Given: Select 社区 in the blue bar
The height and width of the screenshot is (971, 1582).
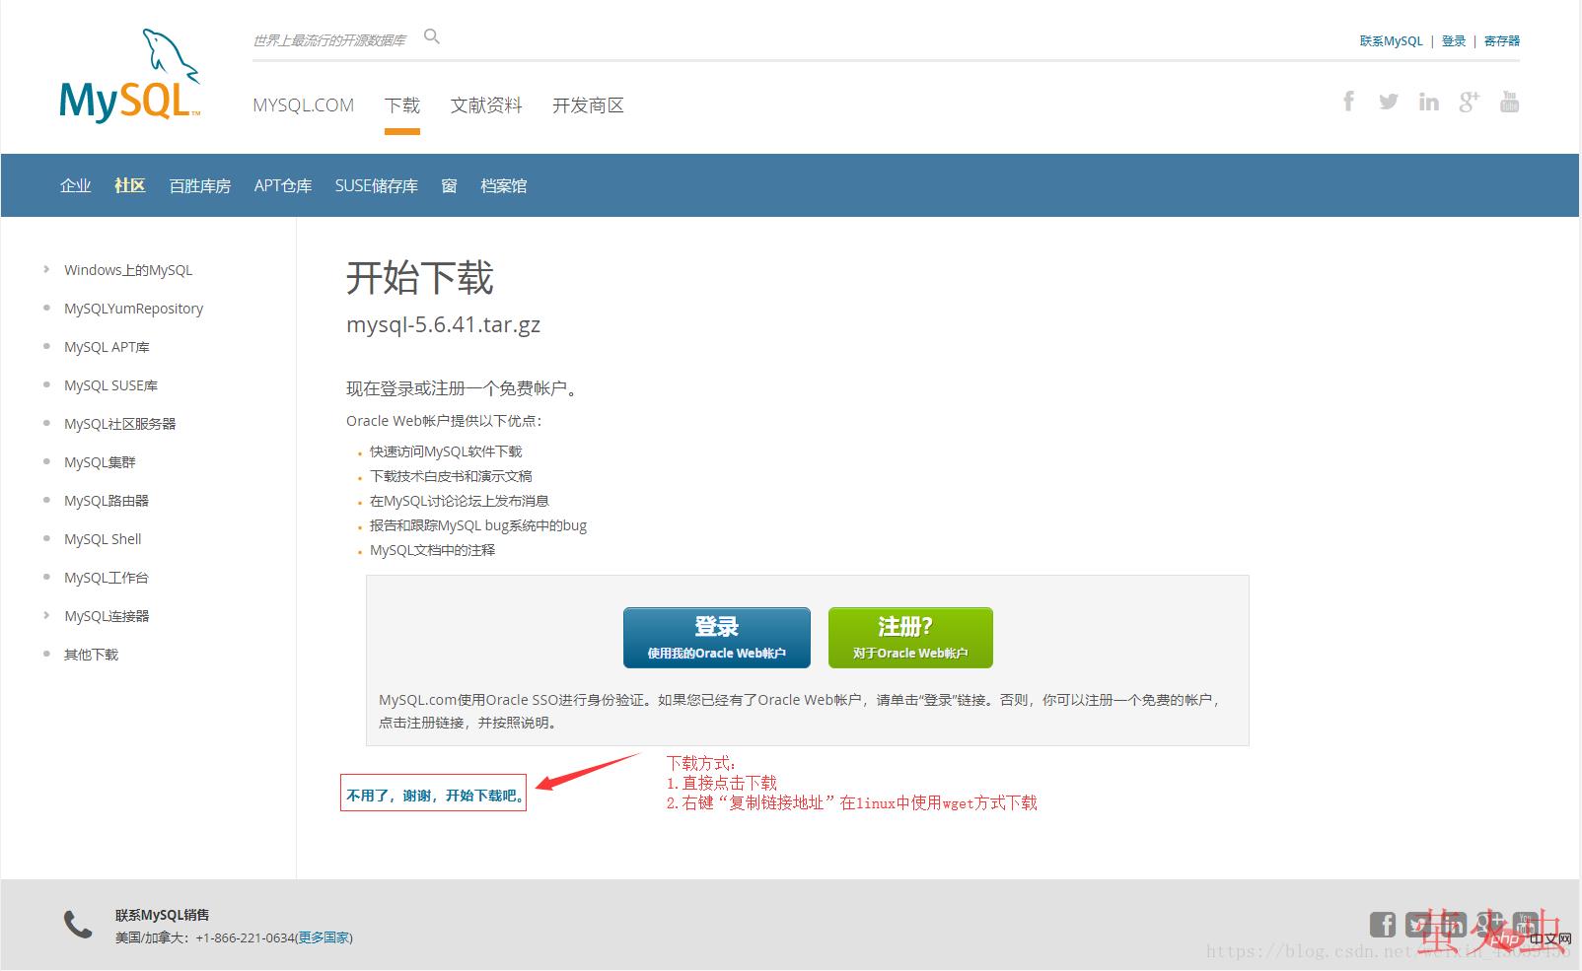Looking at the screenshot, I should 130,185.
